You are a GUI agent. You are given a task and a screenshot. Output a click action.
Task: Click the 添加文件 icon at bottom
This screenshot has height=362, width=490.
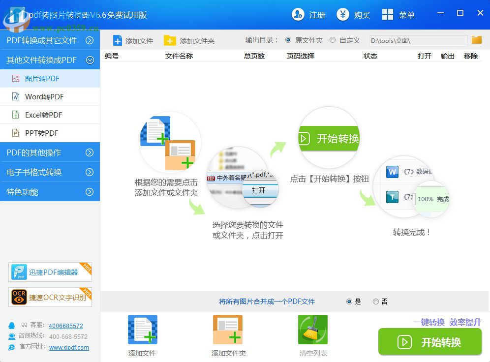142,329
